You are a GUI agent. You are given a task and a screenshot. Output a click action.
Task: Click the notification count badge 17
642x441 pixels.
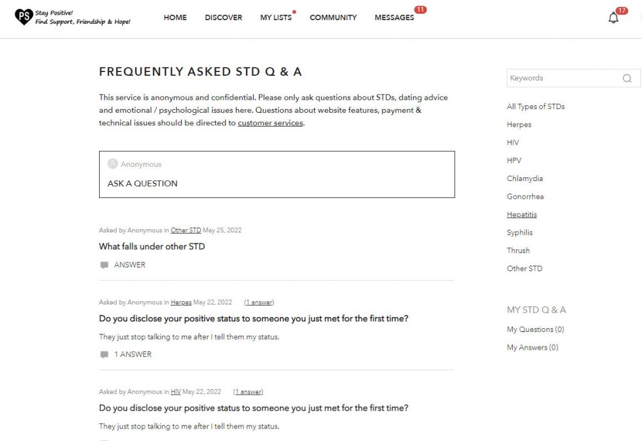[621, 11]
